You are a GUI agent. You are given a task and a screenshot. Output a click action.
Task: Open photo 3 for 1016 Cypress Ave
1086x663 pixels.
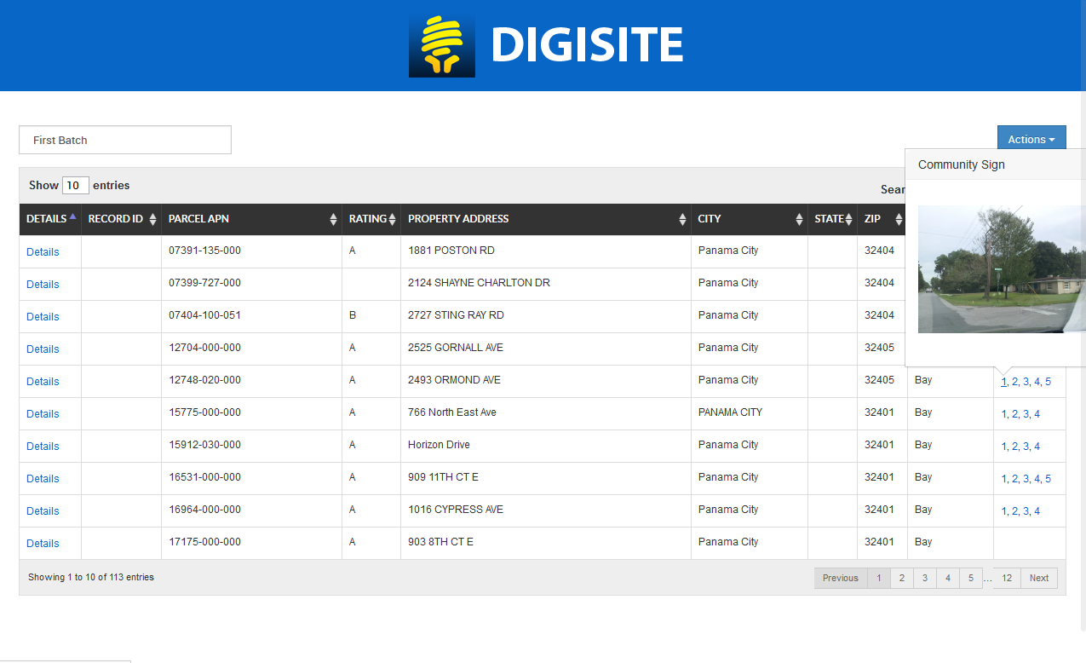(1026, 511)
